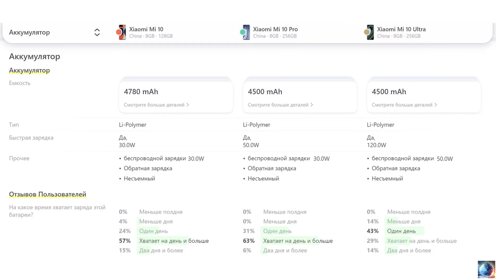Select Mi 10 Ultra 'Два дня и более' bar
Image resolution: width=496 pixels, height=279 pixels.
tap(409, 250)
